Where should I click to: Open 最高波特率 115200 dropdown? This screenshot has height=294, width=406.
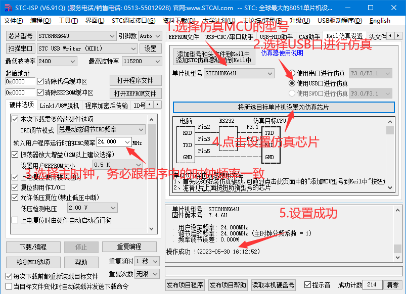142,61
